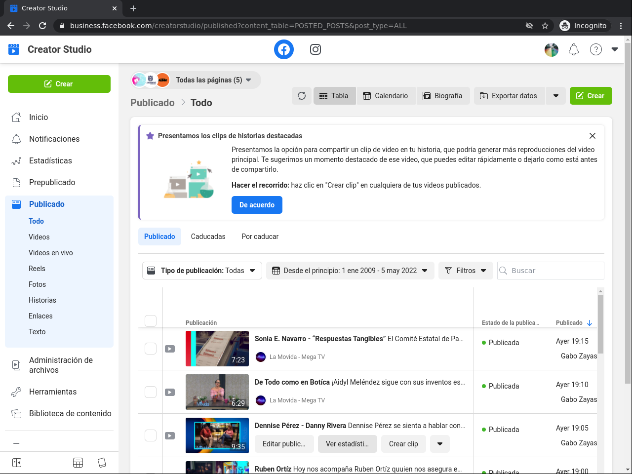Click video type icon for Dennise Pérez post
This screenshot has height=474, width=632.
(170, 435)
